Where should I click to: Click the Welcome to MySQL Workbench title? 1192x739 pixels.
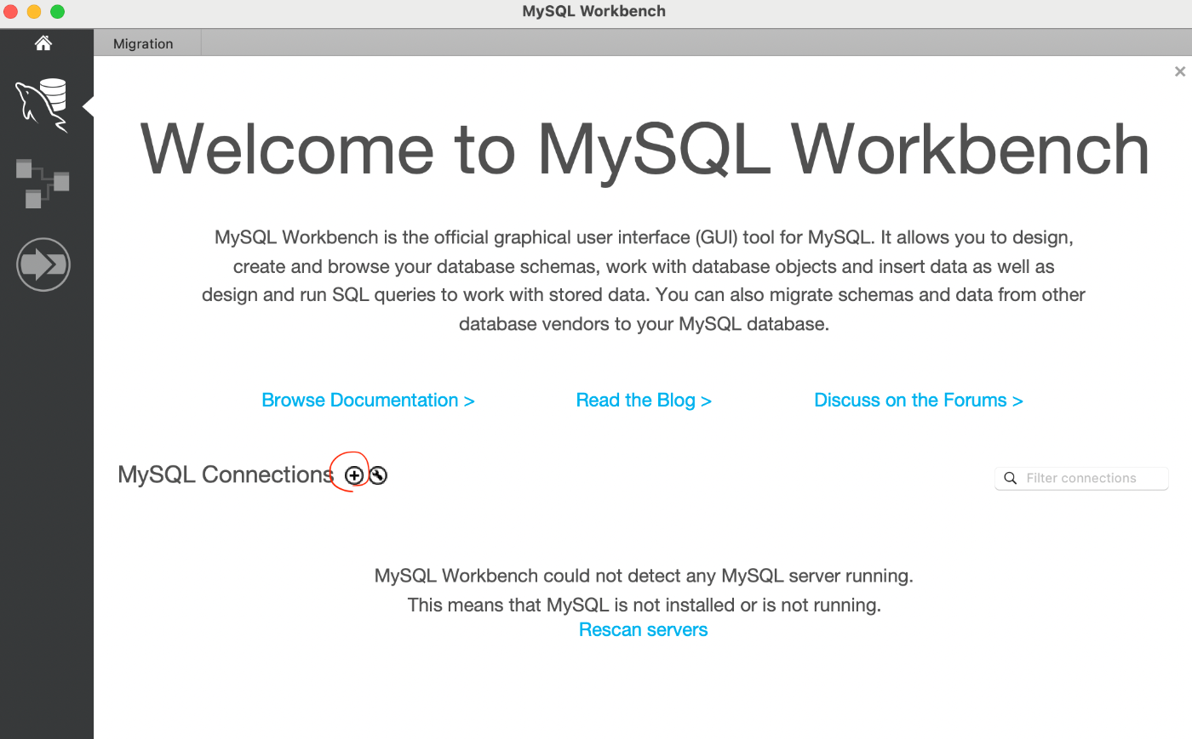[645, 150]
